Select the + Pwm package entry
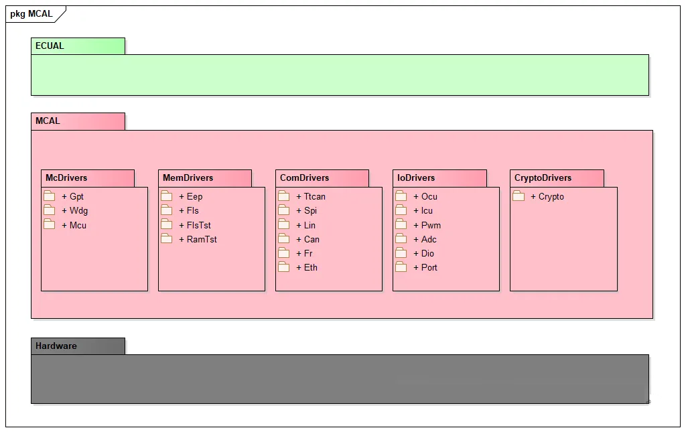 (x=427, y=225)
